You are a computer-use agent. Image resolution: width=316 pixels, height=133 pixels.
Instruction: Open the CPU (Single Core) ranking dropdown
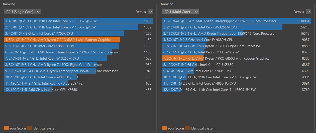pyautogui.click(x=22, y=12)
